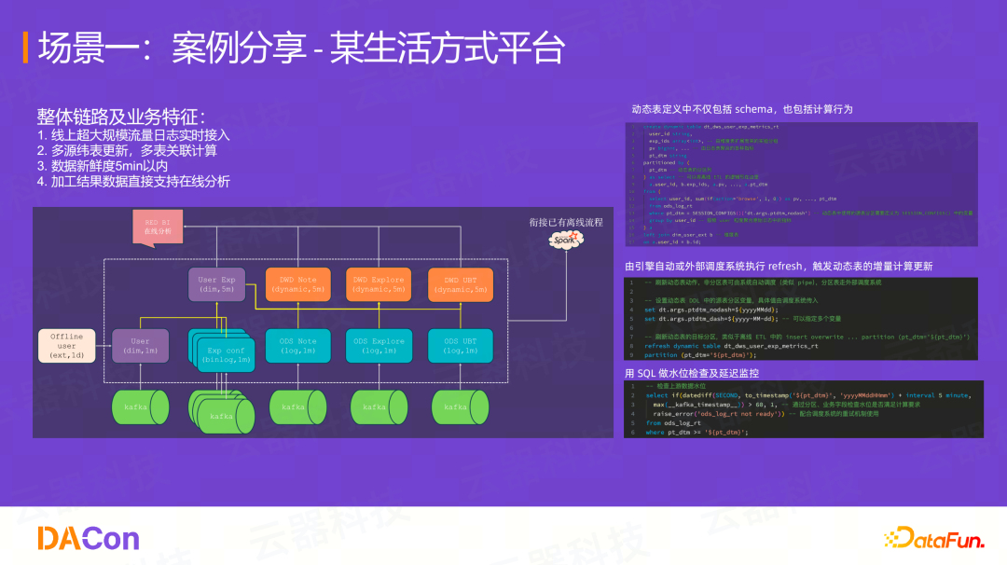Viewport: 1007px width, 565px height.
Task: Click the caption 用 SQL 做水位检查及延迟监控
Action: coord(692,373)
